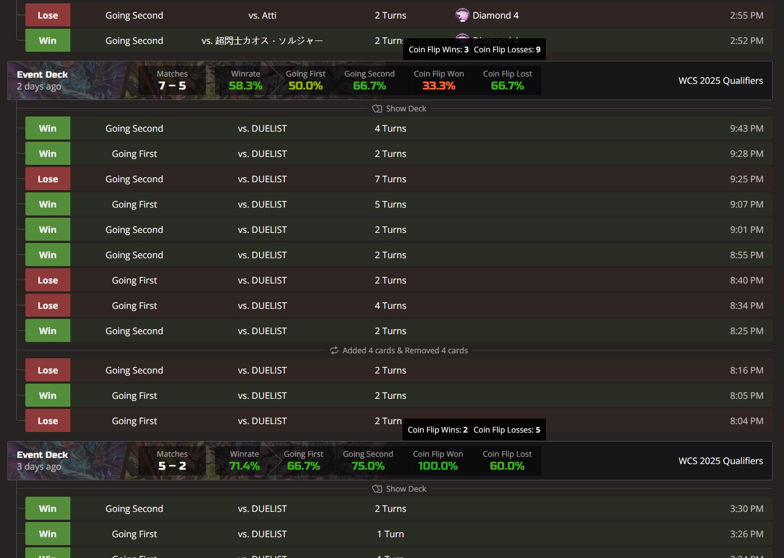Screen dimensions: 784x558
Task: View the Added 4 cards & Removed 4 cards change
Action: [399, 350]
